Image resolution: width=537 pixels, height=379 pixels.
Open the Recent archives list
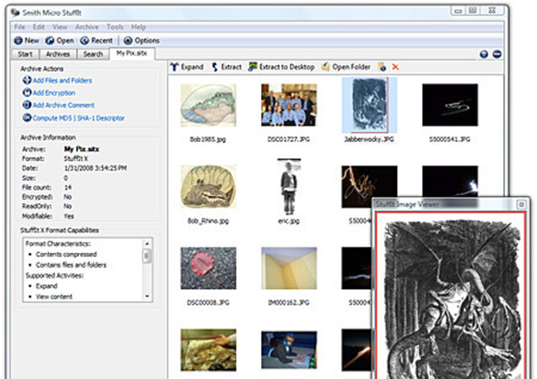pos(96,40)
